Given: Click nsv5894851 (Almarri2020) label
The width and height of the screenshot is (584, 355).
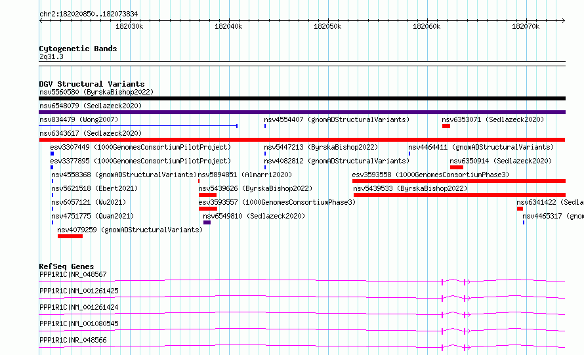Looking at the screenshot, I should pos(245,175).
